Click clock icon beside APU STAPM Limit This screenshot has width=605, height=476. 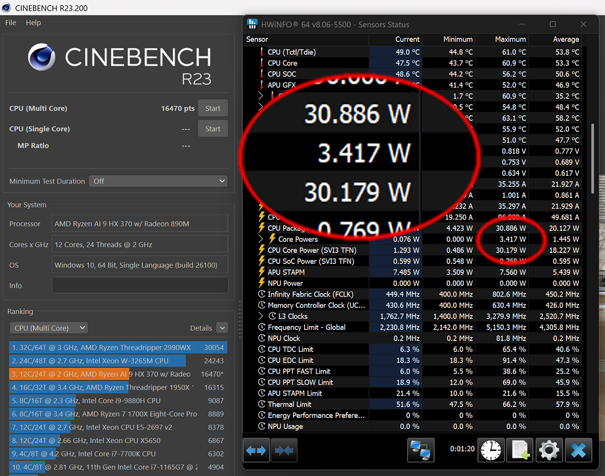262,393
